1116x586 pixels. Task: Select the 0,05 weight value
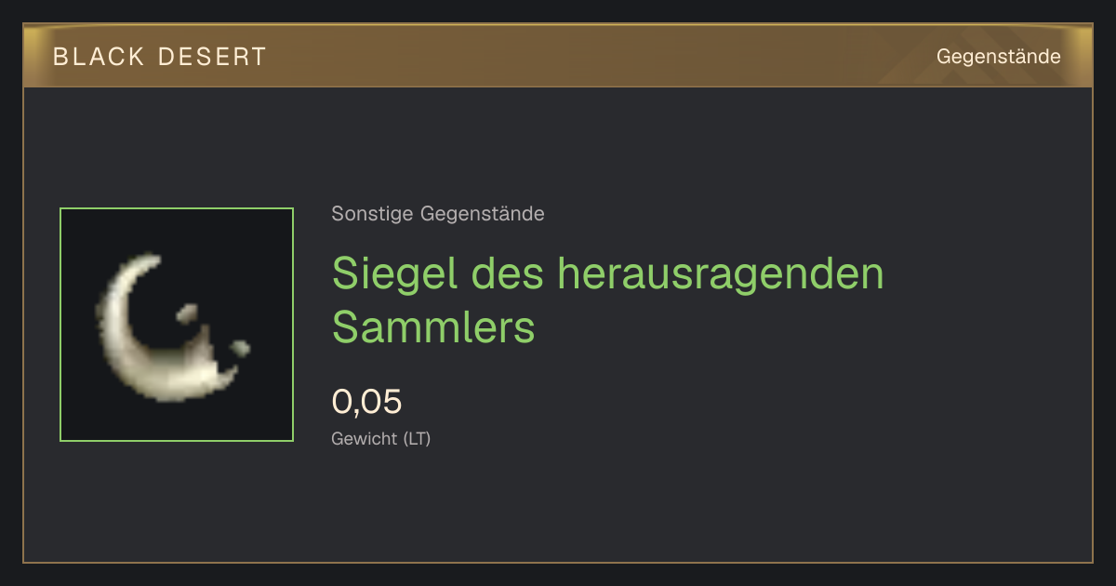coord(367,402)
